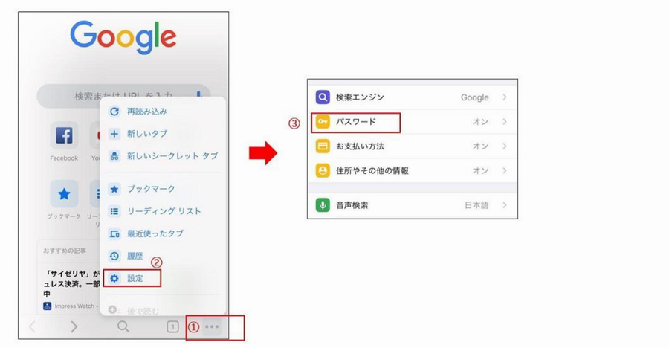
Task: Expand the 検索エンジン row chevron
Action: point(505,97)
